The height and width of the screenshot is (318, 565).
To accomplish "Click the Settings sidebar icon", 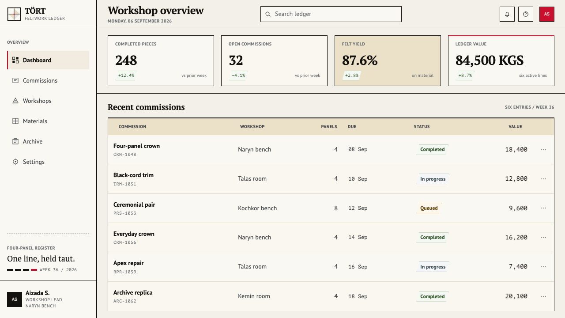I will coord(15,162).
